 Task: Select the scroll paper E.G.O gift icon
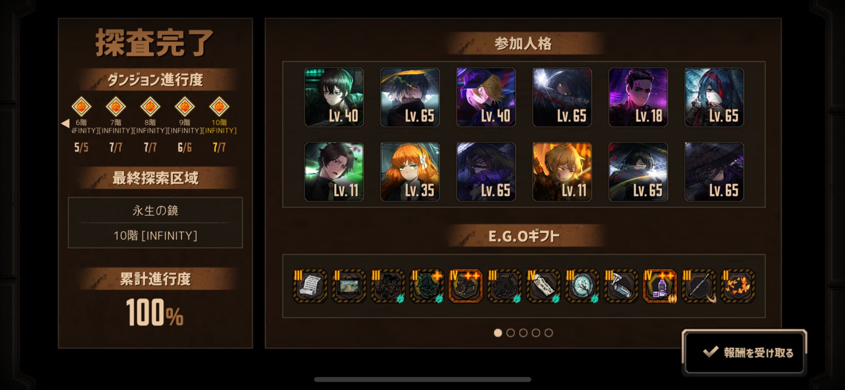(x=310, y=286)
